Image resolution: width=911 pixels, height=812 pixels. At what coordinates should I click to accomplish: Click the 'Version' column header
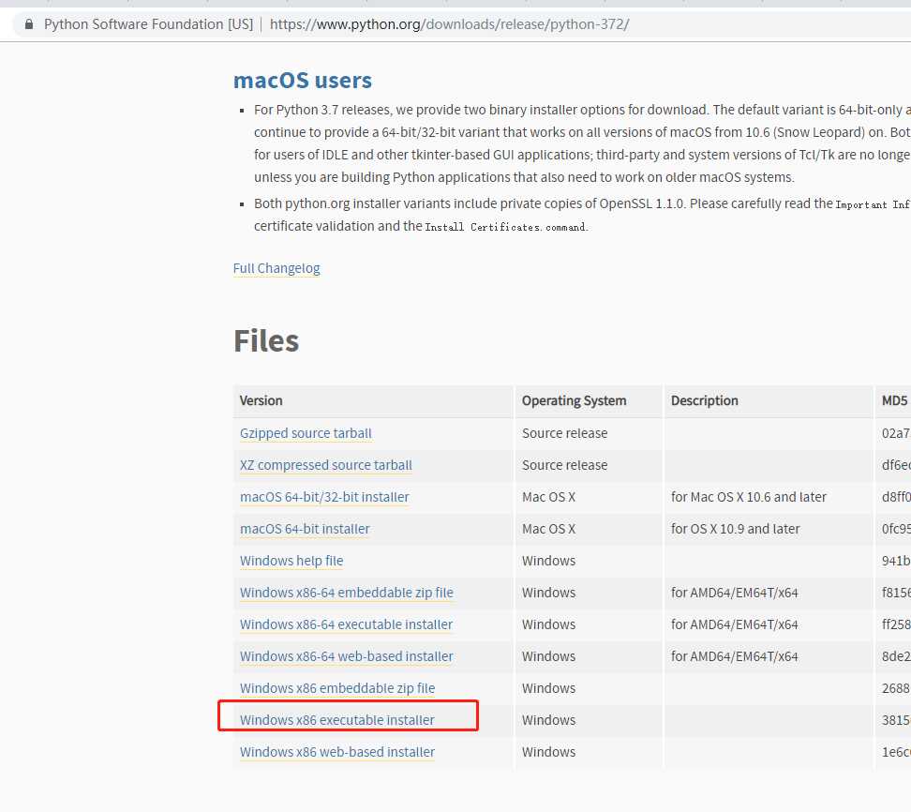point(261,401)
